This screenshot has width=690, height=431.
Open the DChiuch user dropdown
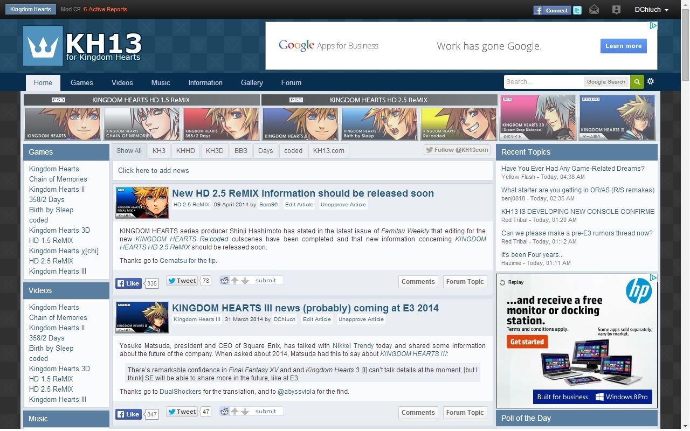651,10
